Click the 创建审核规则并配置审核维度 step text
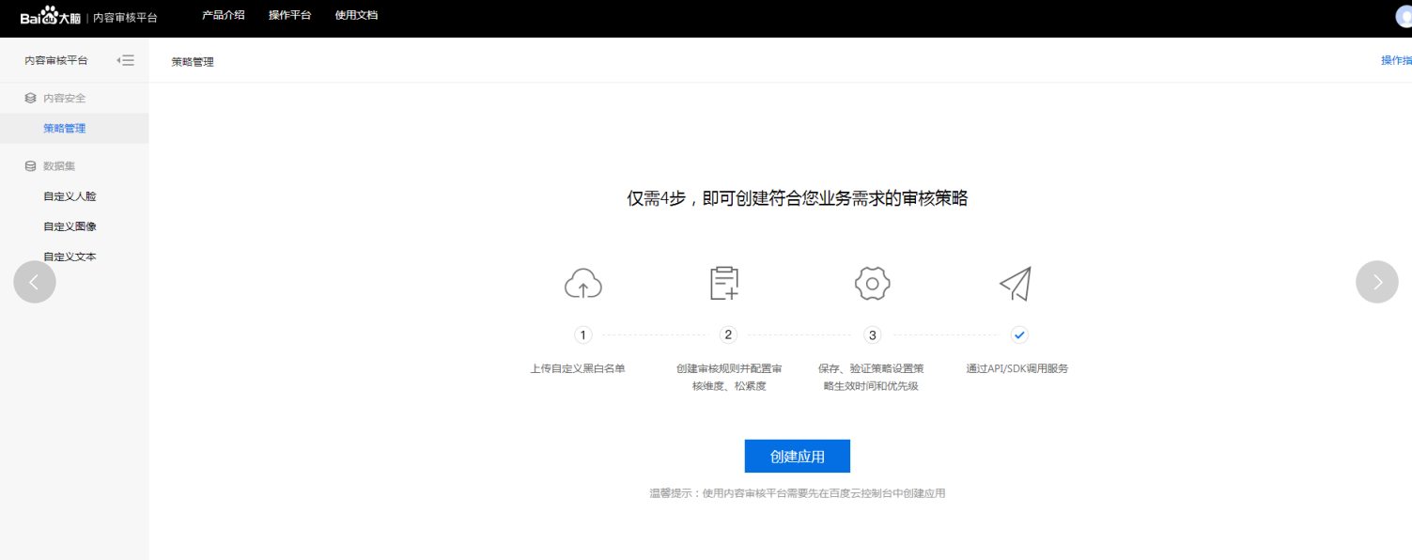The height and width of the screenshot is (560, 1412). 729,377
